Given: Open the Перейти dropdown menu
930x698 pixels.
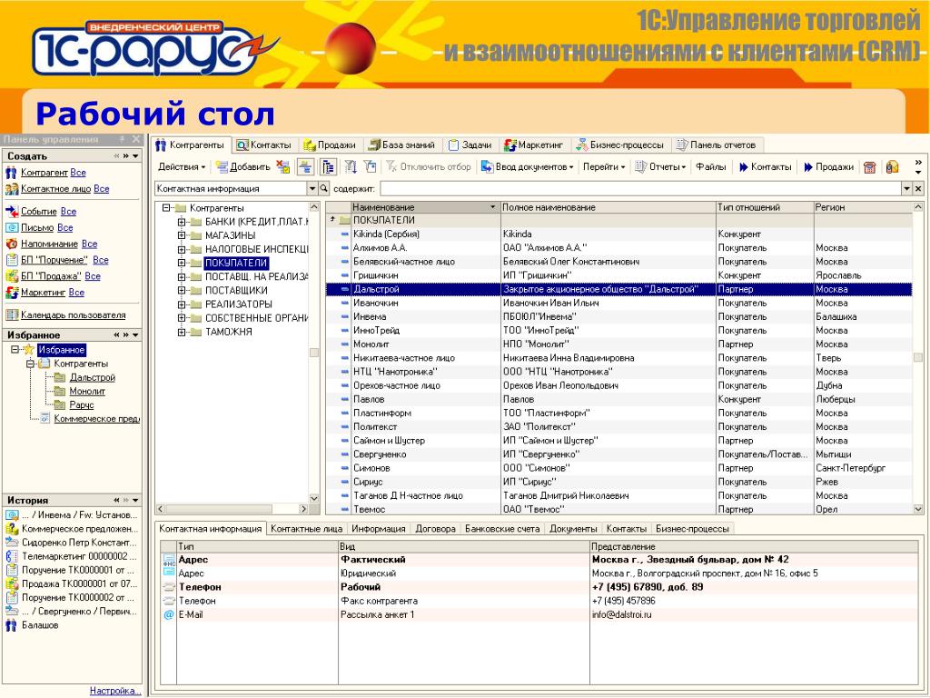Looking at the screenshot, I should (604, 167).
